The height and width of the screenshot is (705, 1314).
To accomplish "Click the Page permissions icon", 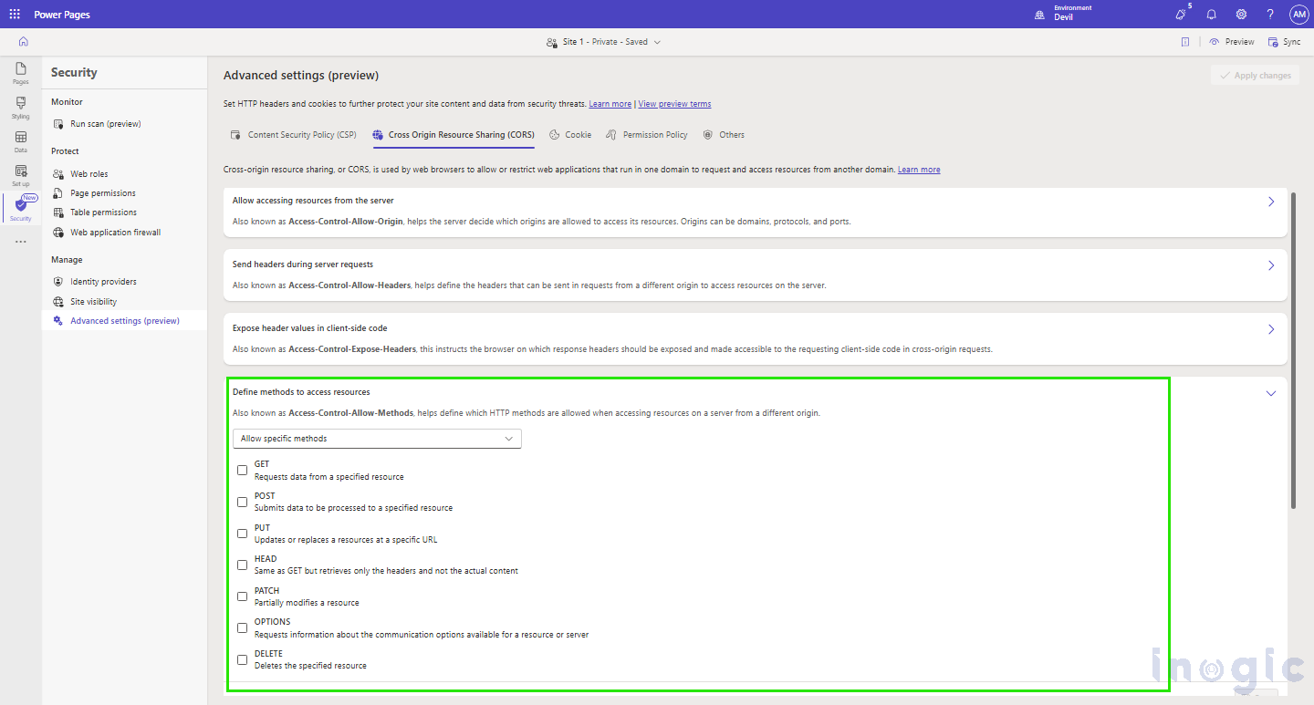I will (x=58, y=193).
